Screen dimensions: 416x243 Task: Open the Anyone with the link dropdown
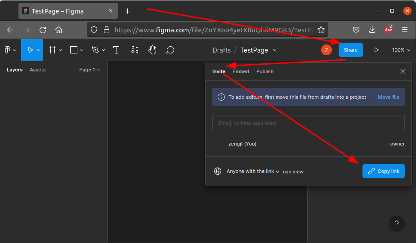[253, 172]
